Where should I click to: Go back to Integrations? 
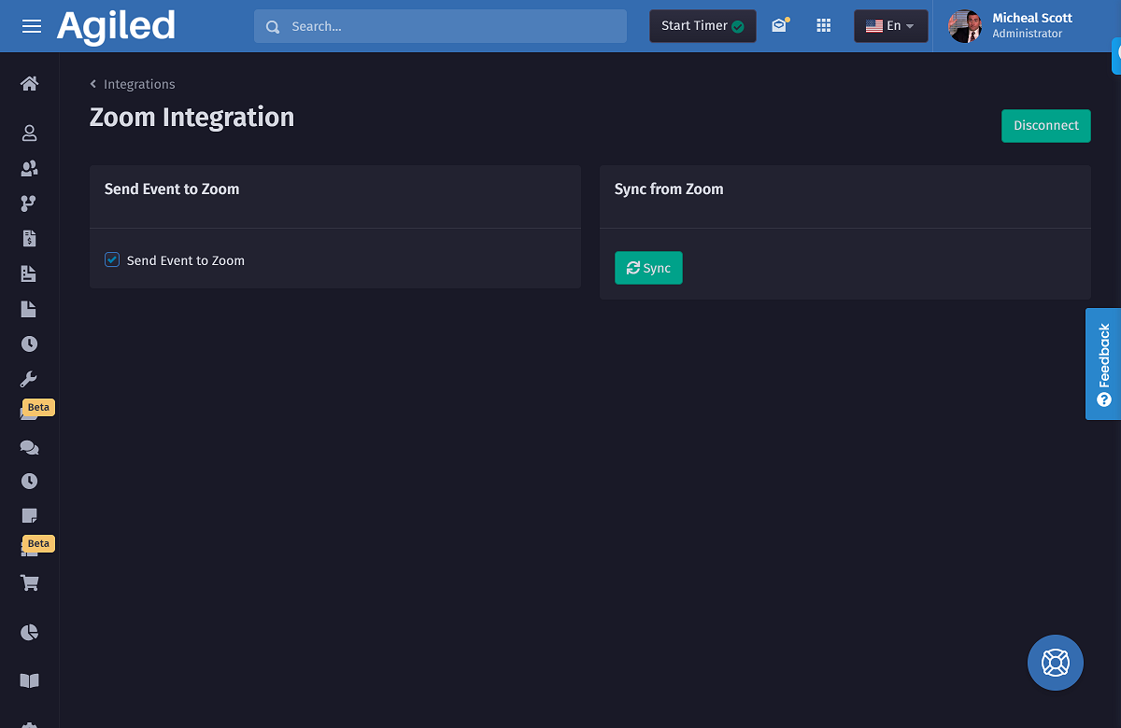(133, 84)
